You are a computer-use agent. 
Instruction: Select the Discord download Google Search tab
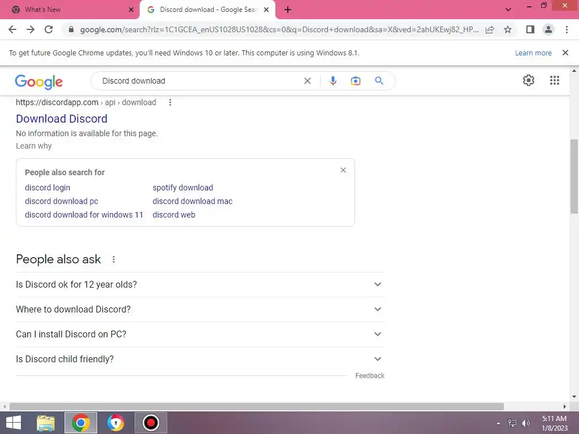207,10
